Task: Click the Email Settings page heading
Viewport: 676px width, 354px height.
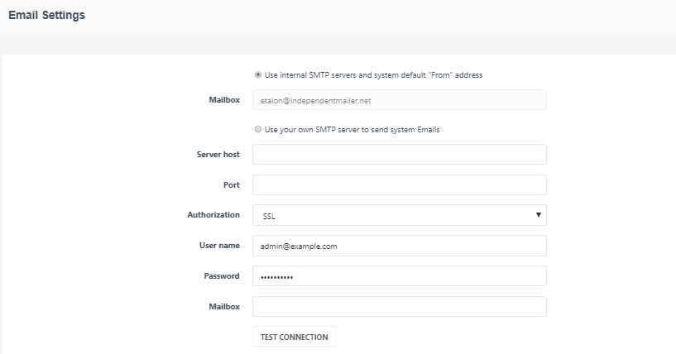Action: coord(46,16)
